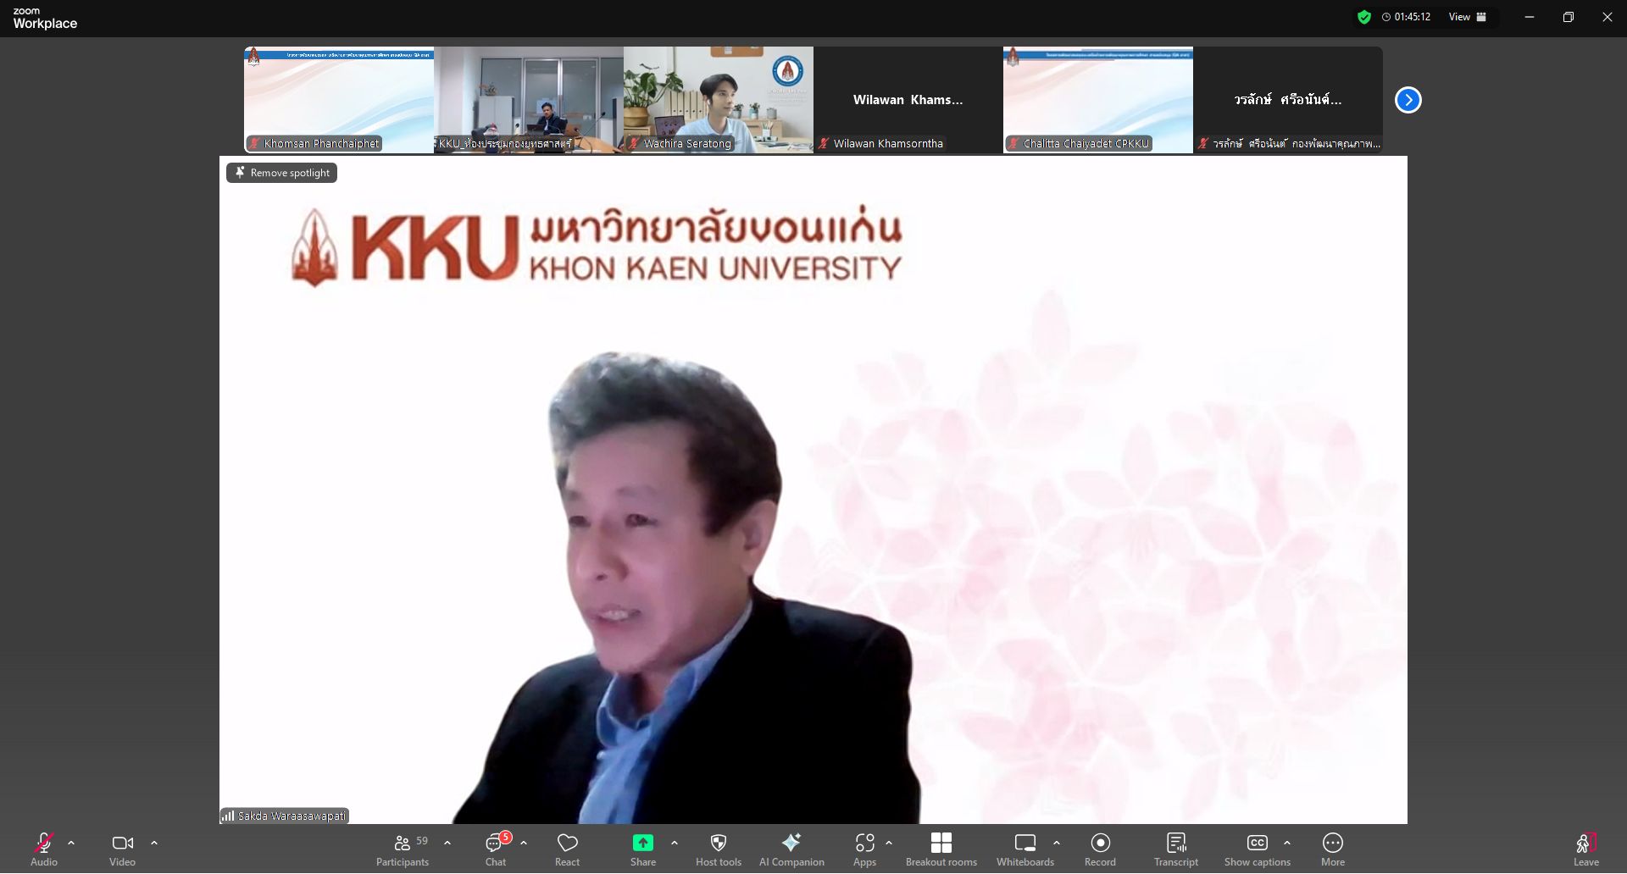Unmute the microphone with Audio button
Screen dimensions: 1627x874
coord(44,849)
